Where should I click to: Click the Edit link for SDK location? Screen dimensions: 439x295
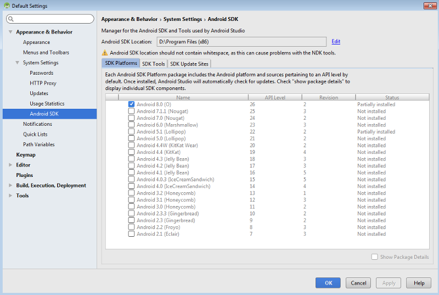336,41
